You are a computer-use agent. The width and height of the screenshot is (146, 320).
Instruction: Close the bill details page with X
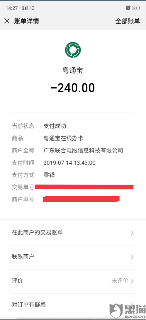point(7,21)
